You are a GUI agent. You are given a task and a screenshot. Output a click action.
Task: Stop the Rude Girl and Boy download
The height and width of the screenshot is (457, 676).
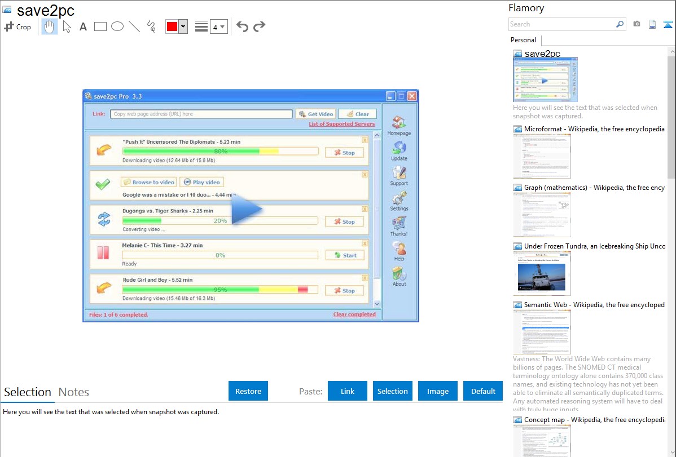tap(344, 290)
